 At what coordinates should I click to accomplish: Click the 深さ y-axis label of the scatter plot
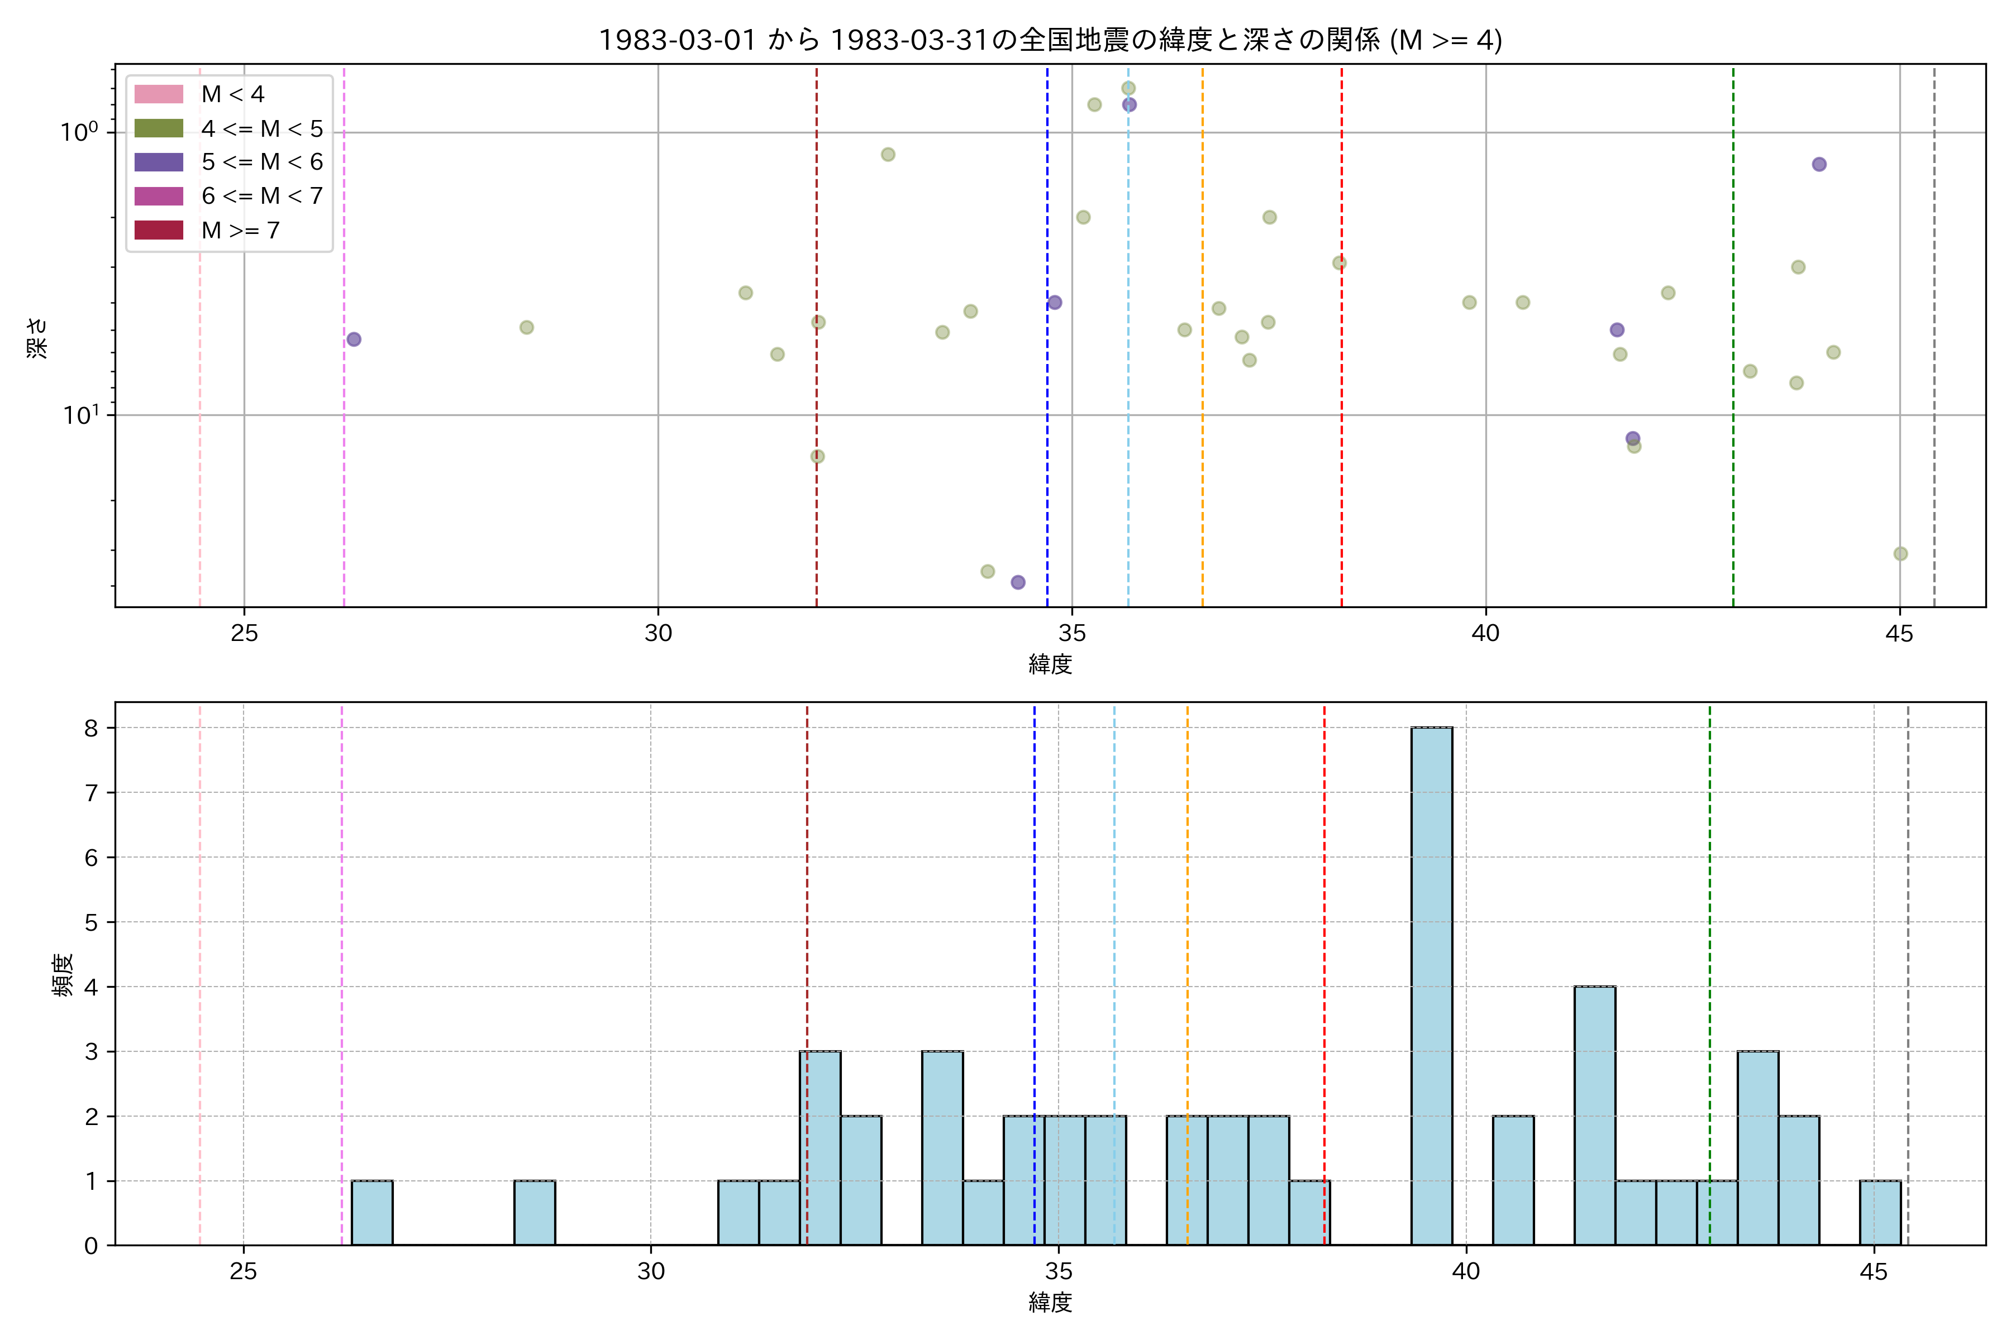pos(37,338)
